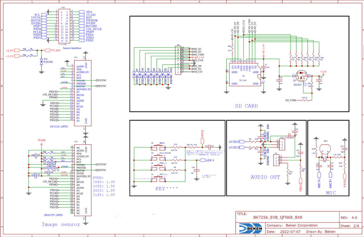The width and height of the screenshot is (364, 237).
Task: Click the Sheet: 2/6 field
Action: [350, 226]
